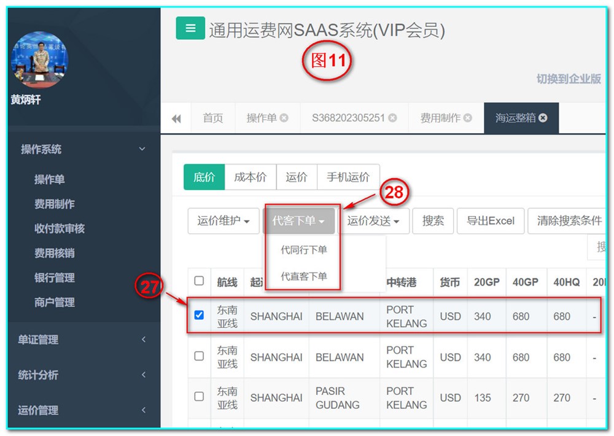Image resolution: width=614 pixels, height=436 pixels.
Task: Open the 运价维护 dropdown
Action: 223,221
